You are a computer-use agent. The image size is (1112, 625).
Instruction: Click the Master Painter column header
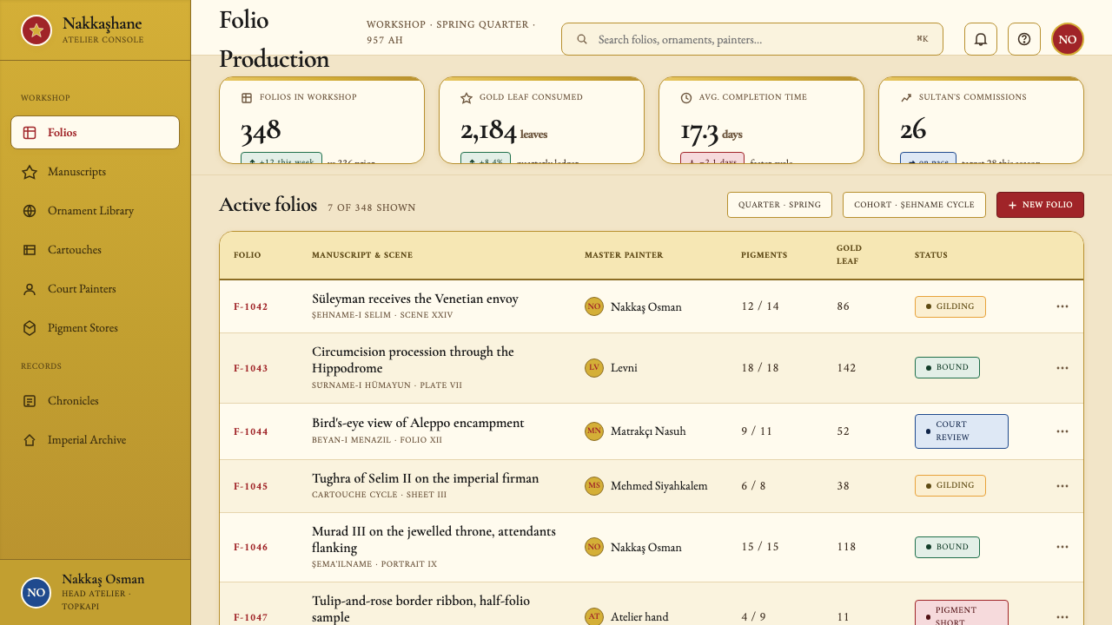[x=624, y=255]
